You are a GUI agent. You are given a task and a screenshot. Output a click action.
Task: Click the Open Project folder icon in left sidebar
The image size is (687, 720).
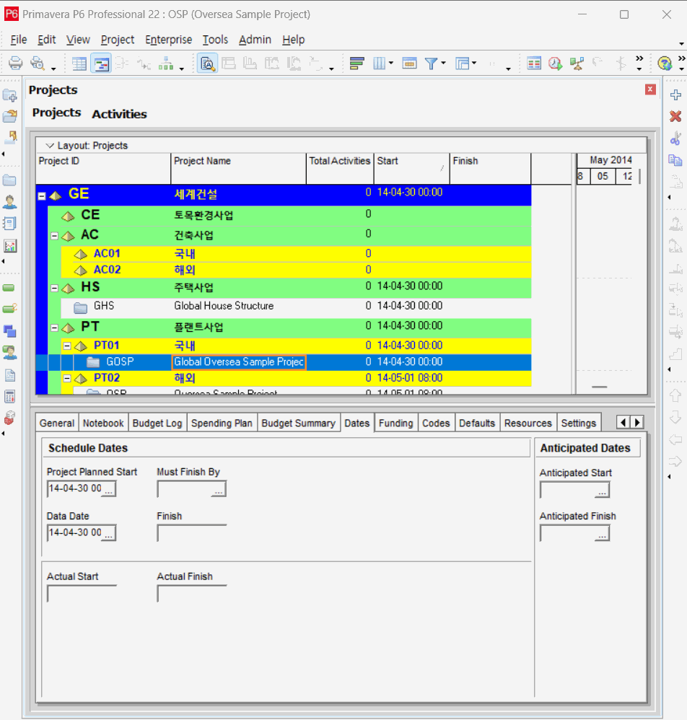click(9, 115)
